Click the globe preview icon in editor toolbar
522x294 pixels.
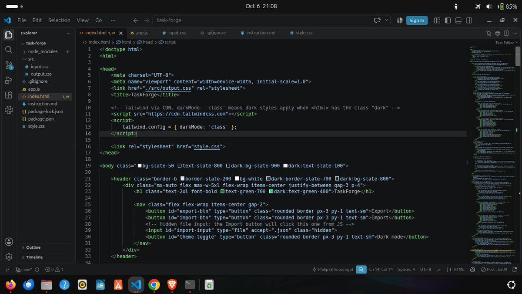point(498,33)
